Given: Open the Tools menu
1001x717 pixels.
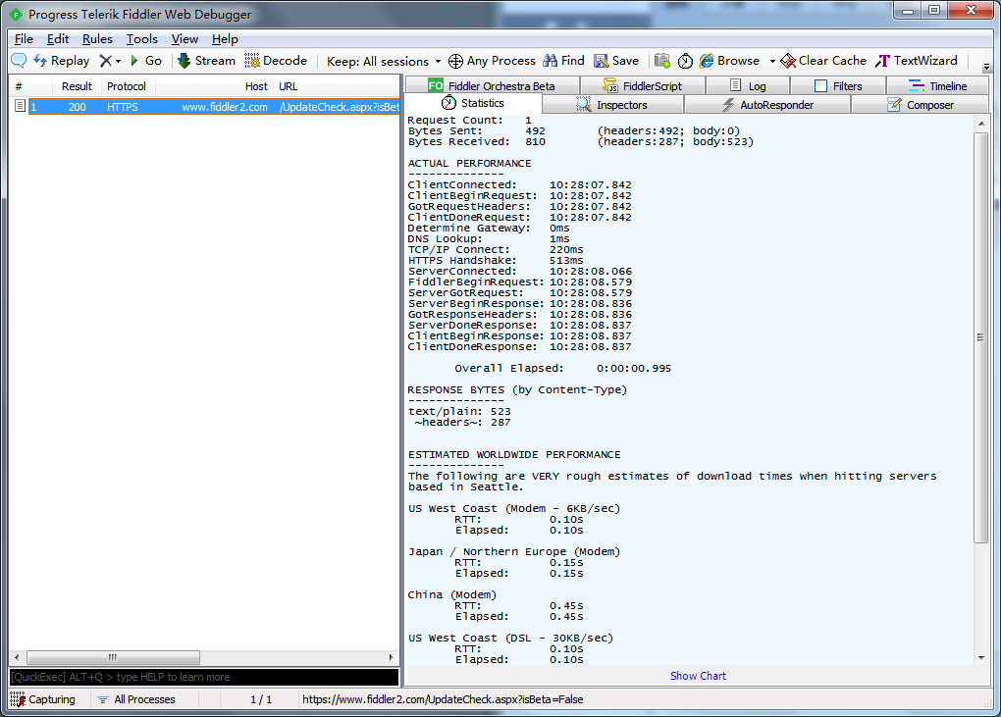Looking at the screenshot, I should [141, 39].
